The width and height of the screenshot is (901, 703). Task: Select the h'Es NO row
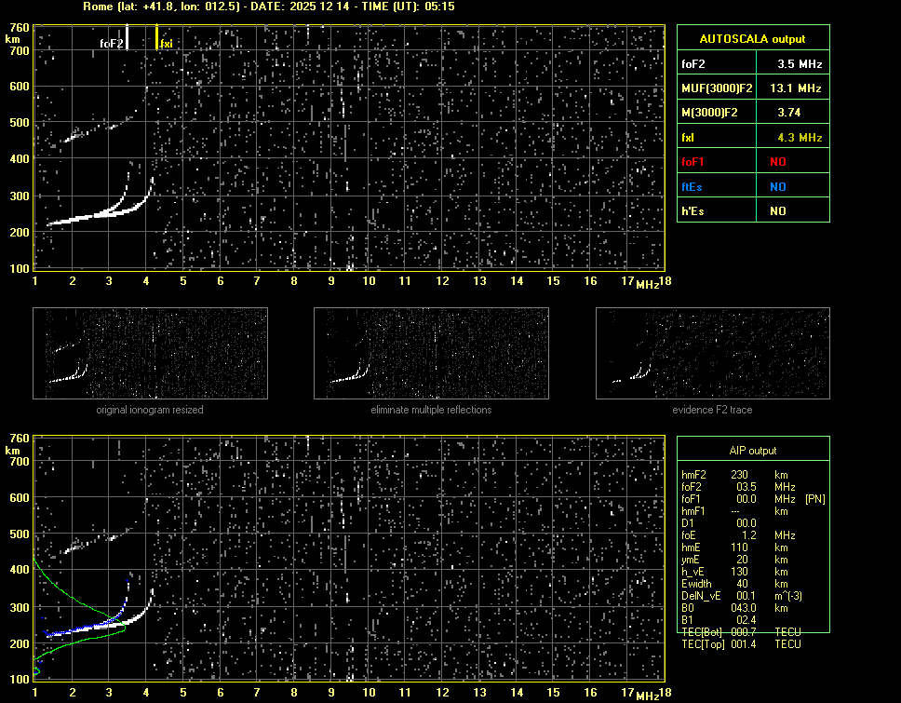click(x=752, y=211)
